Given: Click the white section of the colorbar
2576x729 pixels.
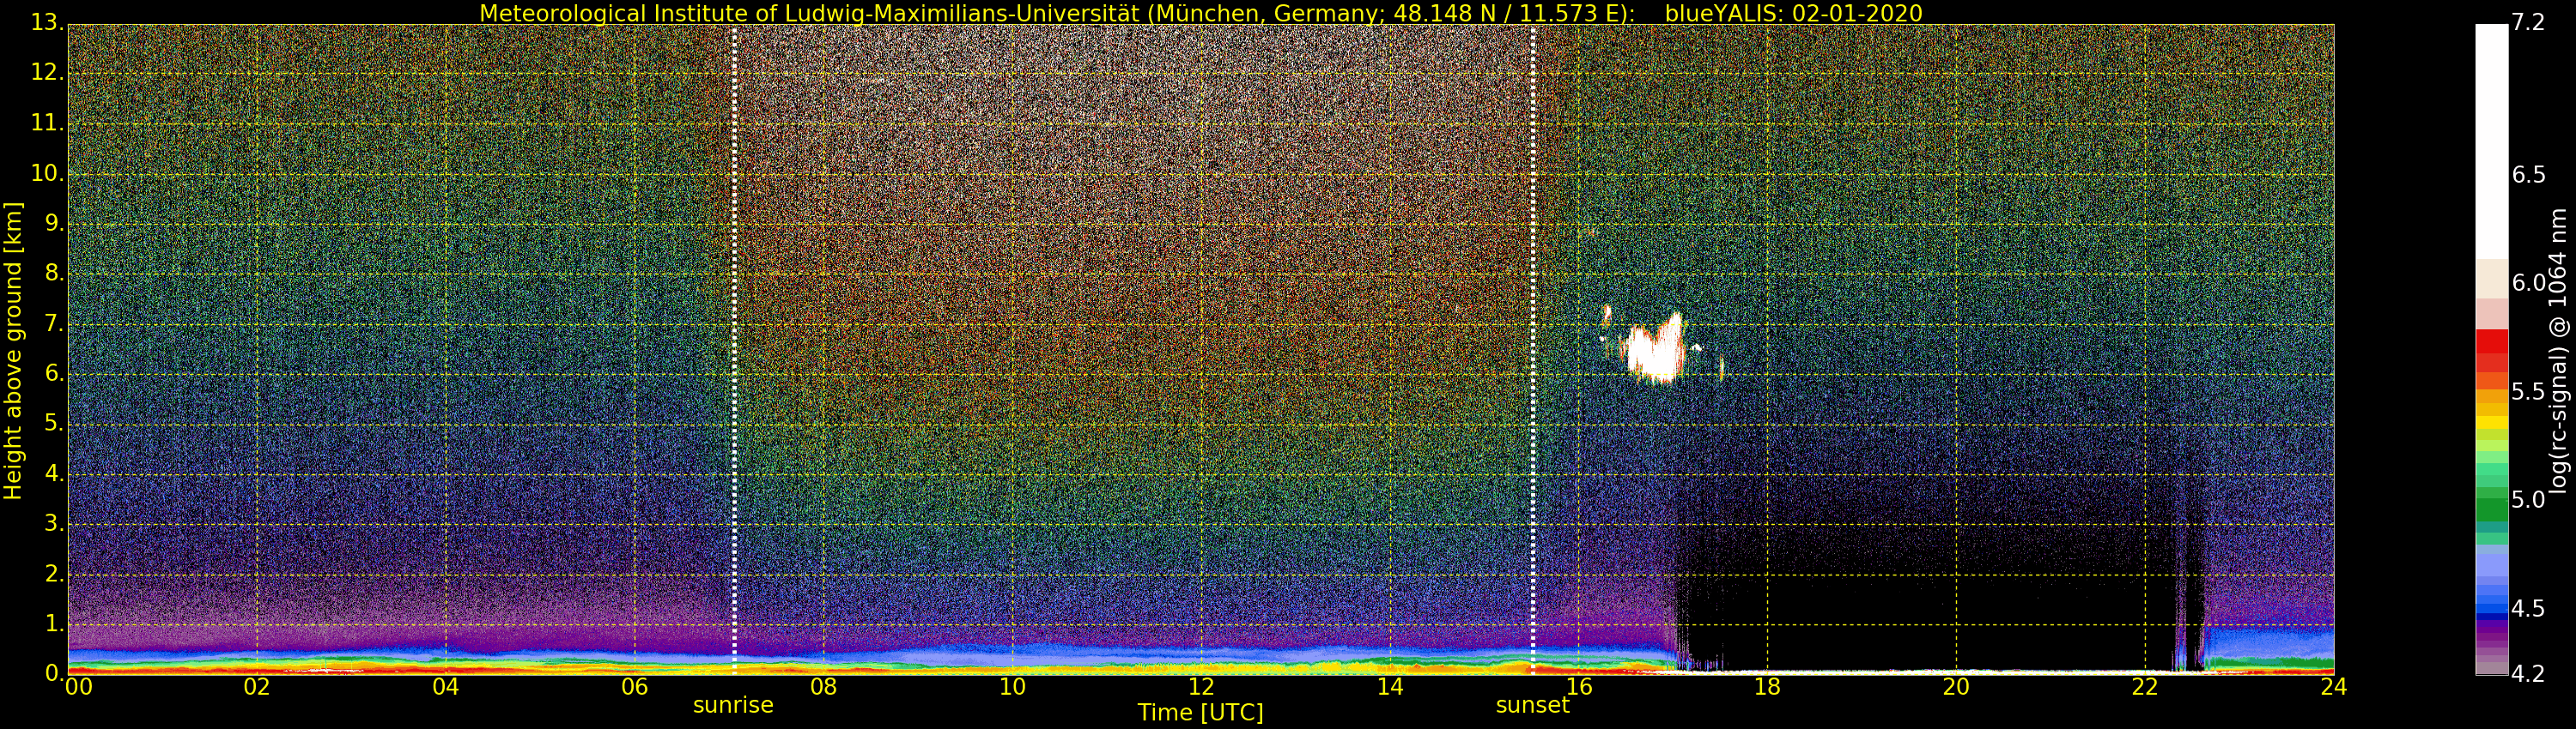Looking at the screenshot, I should [x=2491, y=142].
